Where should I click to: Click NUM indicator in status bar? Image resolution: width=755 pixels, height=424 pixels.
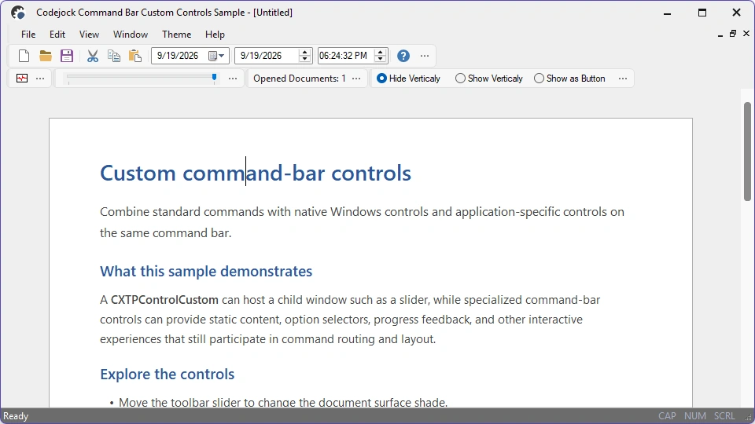(695, 416)
